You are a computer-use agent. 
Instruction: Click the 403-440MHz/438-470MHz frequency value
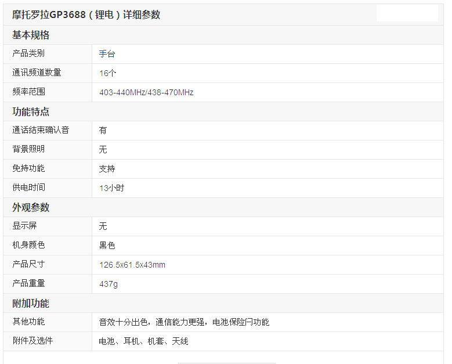click(x=146, y=92)
